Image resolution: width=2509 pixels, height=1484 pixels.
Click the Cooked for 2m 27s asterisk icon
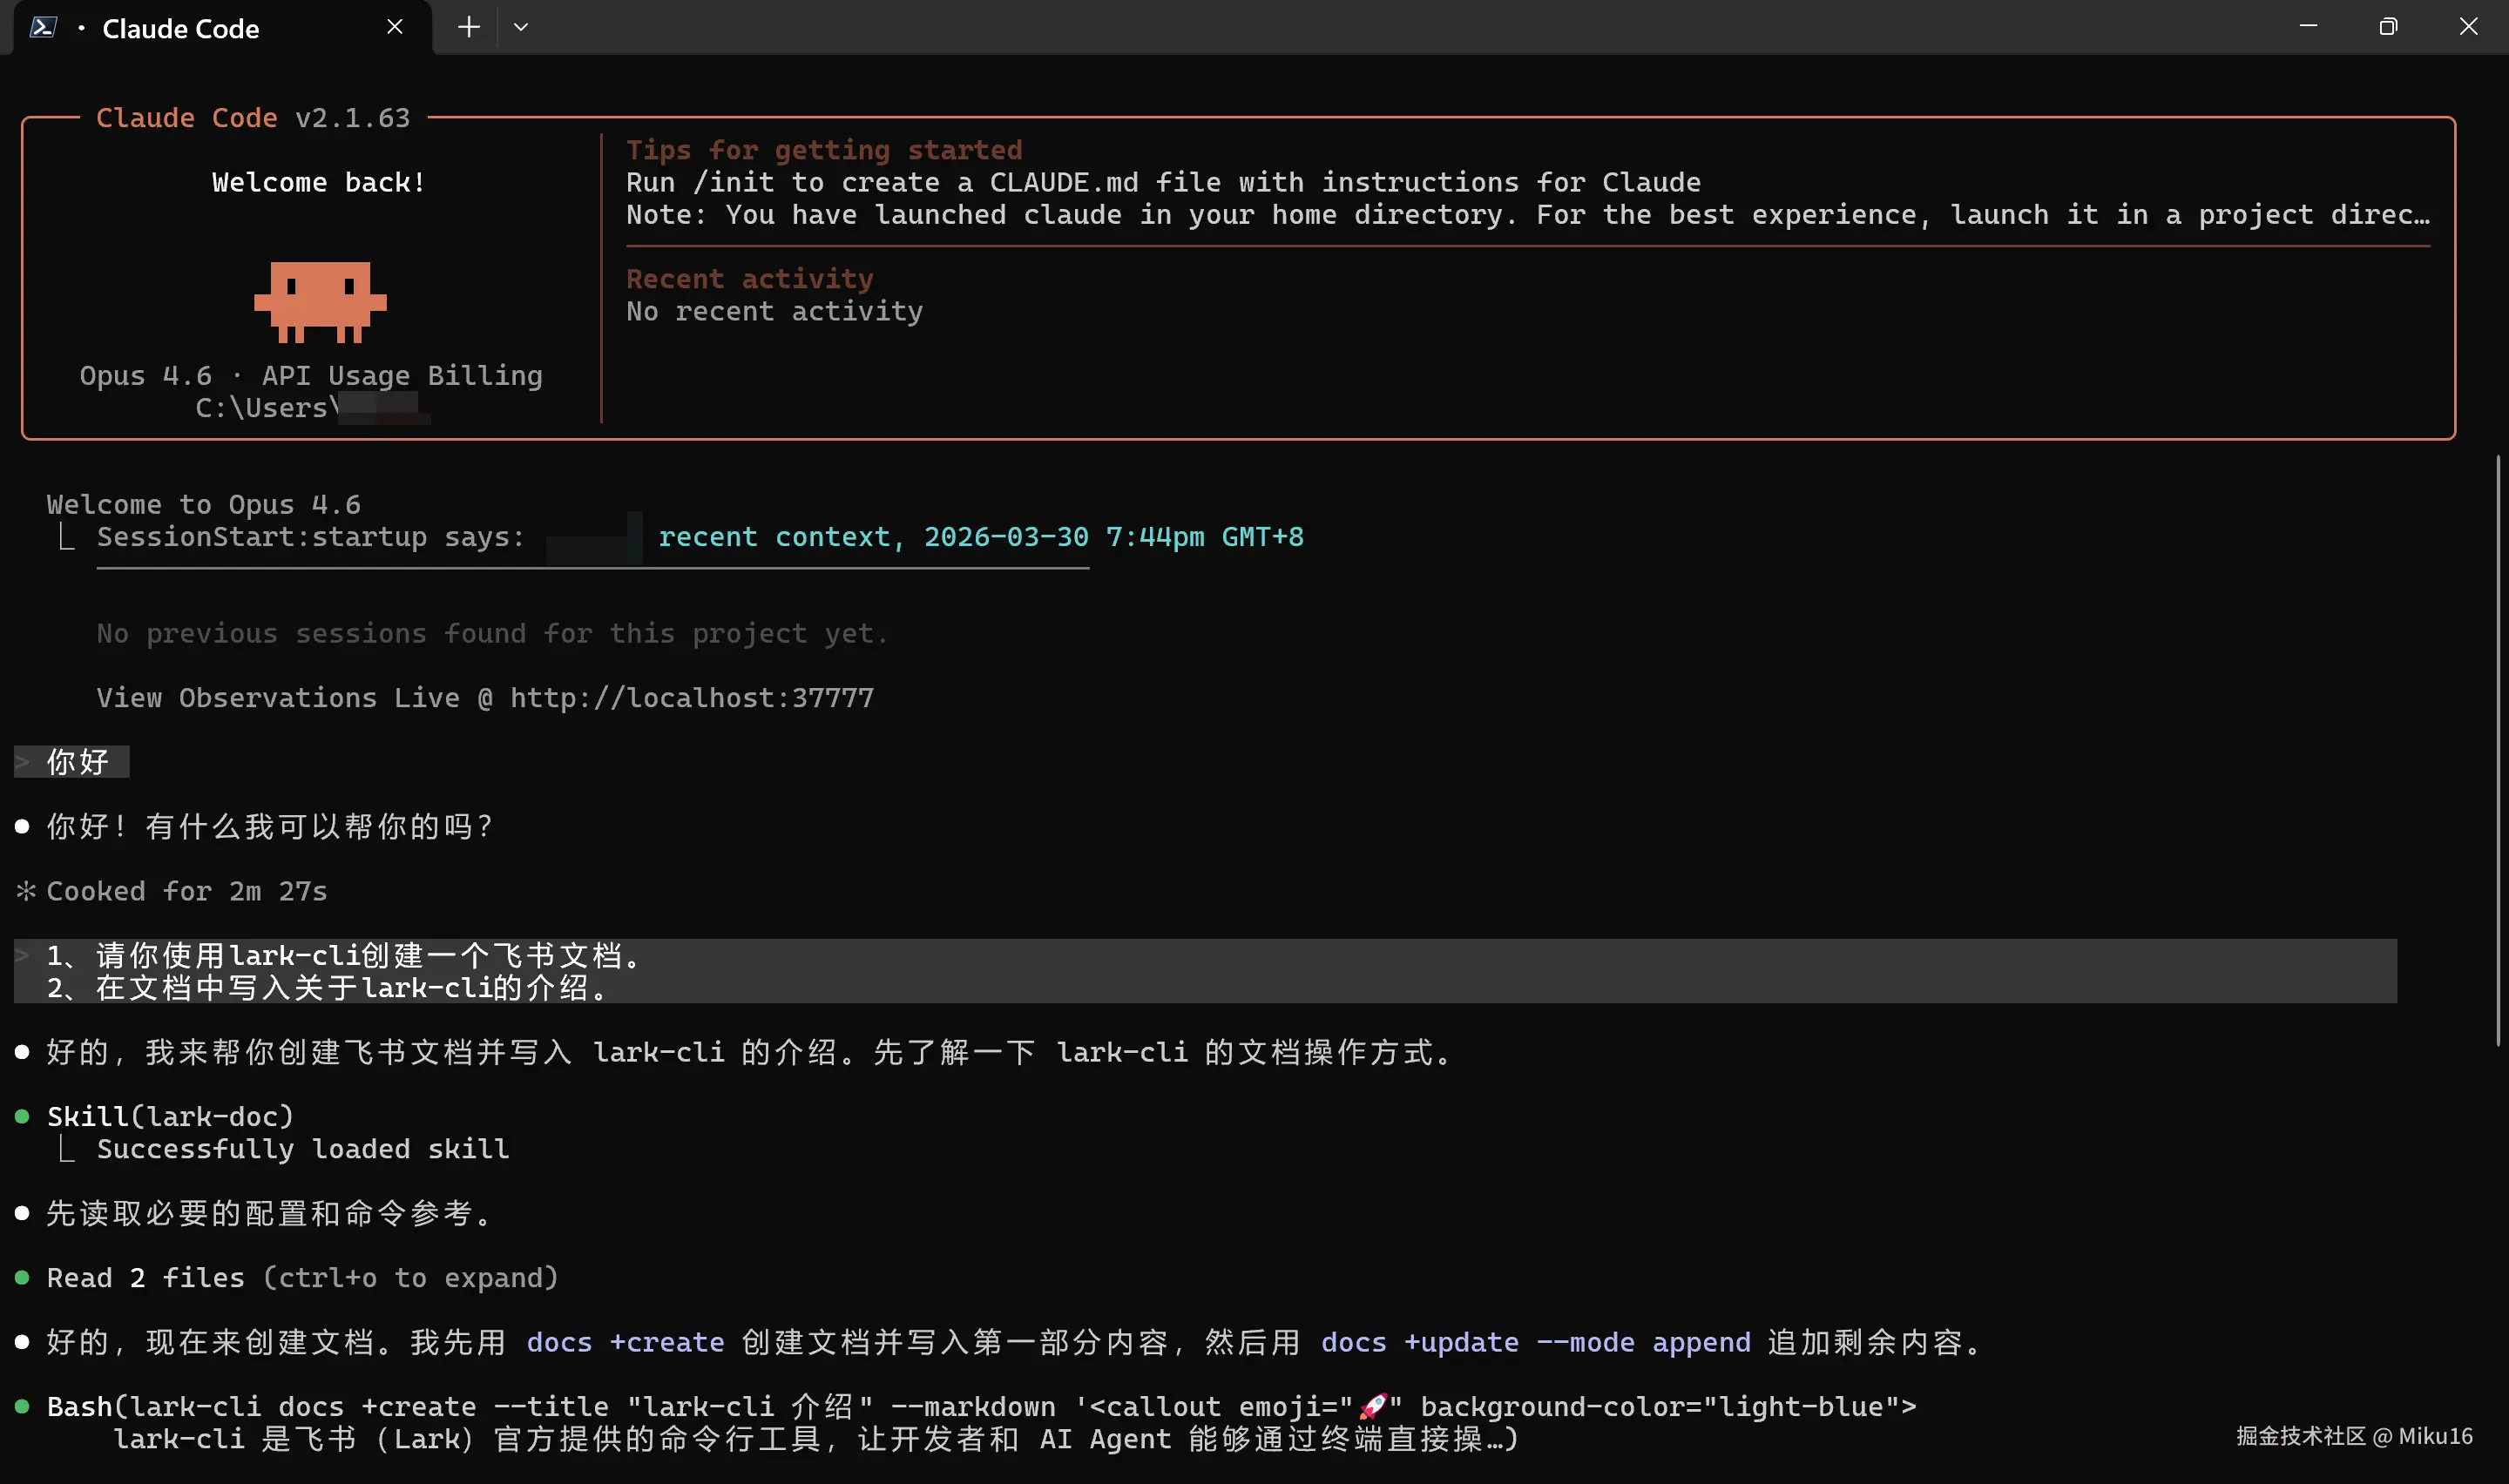[x=26, y=890]
